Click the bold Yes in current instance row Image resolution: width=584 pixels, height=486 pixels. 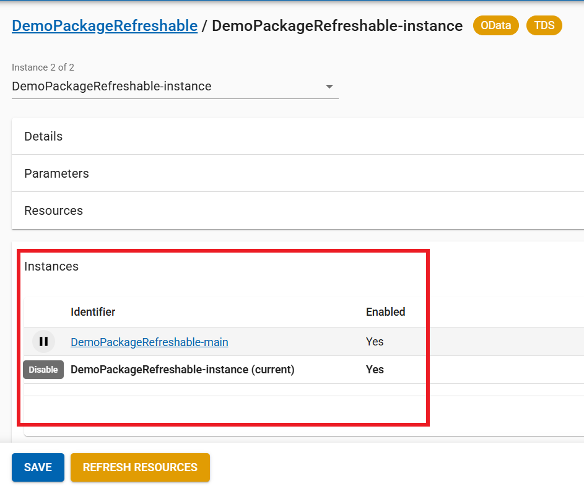(x=375, y=370)
